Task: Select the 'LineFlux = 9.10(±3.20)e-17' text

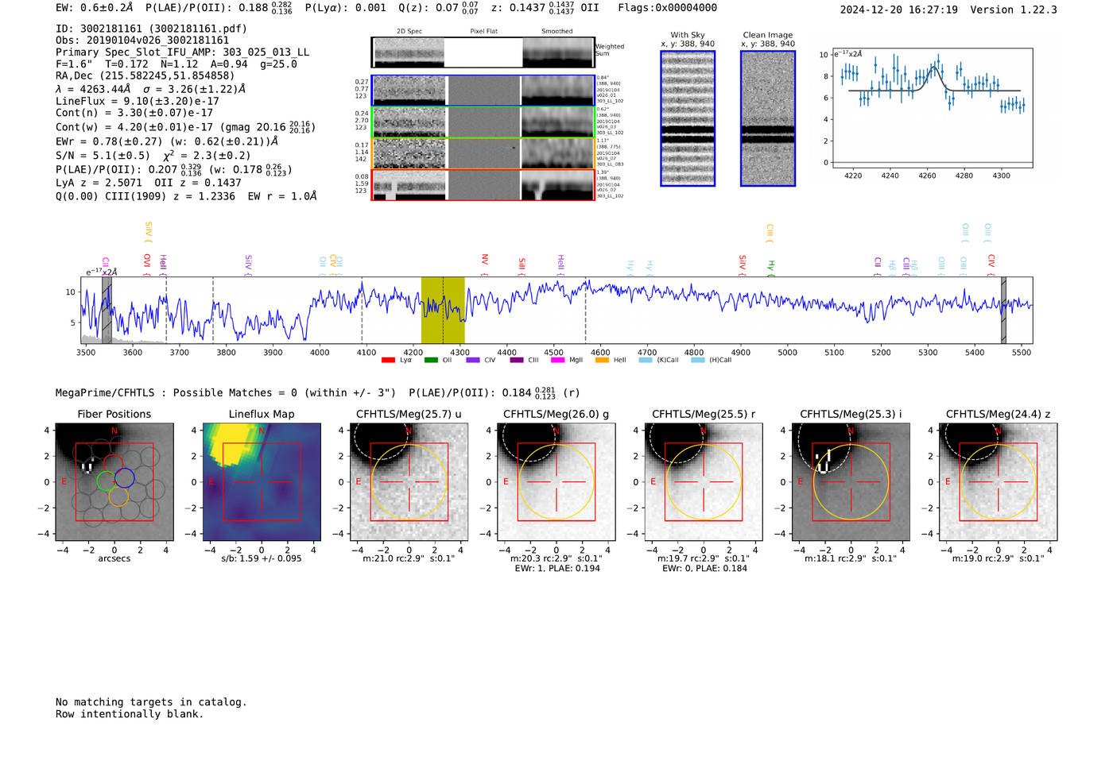Action: coord(138,101)
